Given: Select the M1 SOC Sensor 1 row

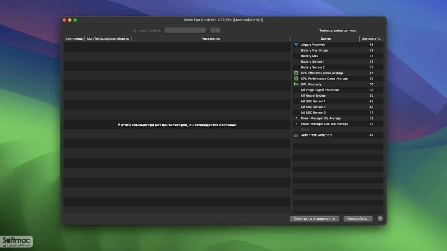Looking at the screenshot, I should click(338, 101).
